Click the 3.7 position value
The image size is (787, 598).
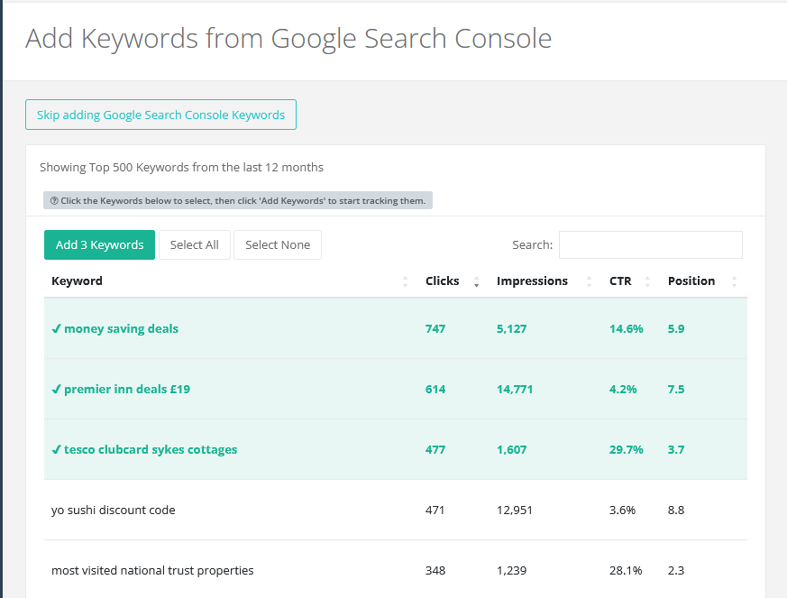tap(676, 449)
